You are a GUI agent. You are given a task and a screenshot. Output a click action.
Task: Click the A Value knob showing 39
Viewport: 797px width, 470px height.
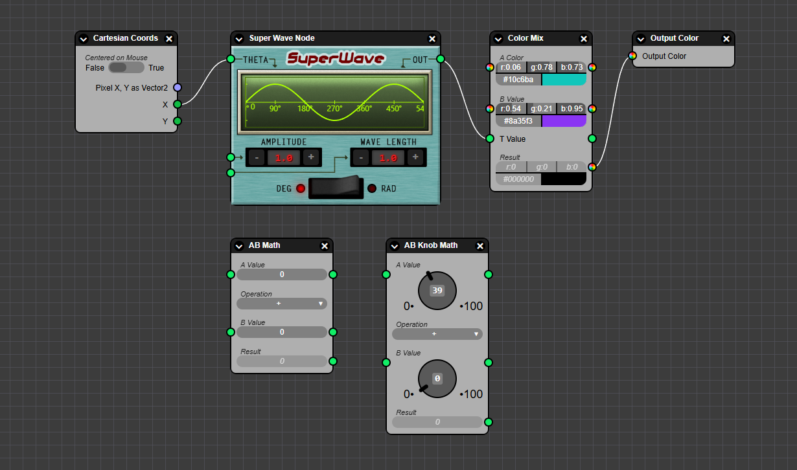click(437, 291)
